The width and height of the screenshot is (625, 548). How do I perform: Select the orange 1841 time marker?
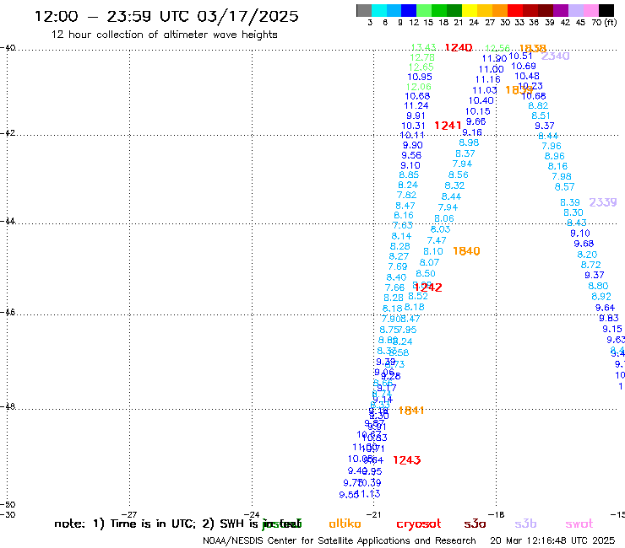tap(411, 411)
